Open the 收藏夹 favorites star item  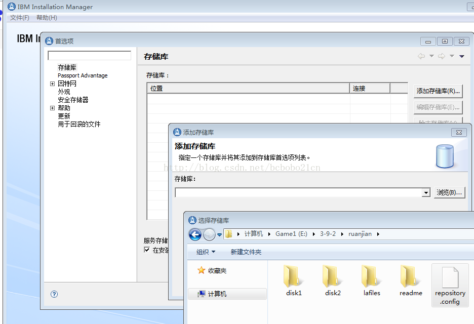click(212, 270)
